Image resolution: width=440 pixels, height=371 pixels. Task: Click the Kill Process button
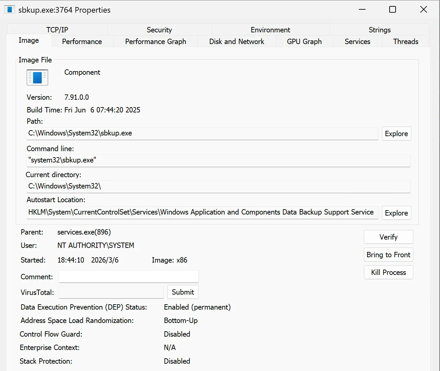[388, 273]
